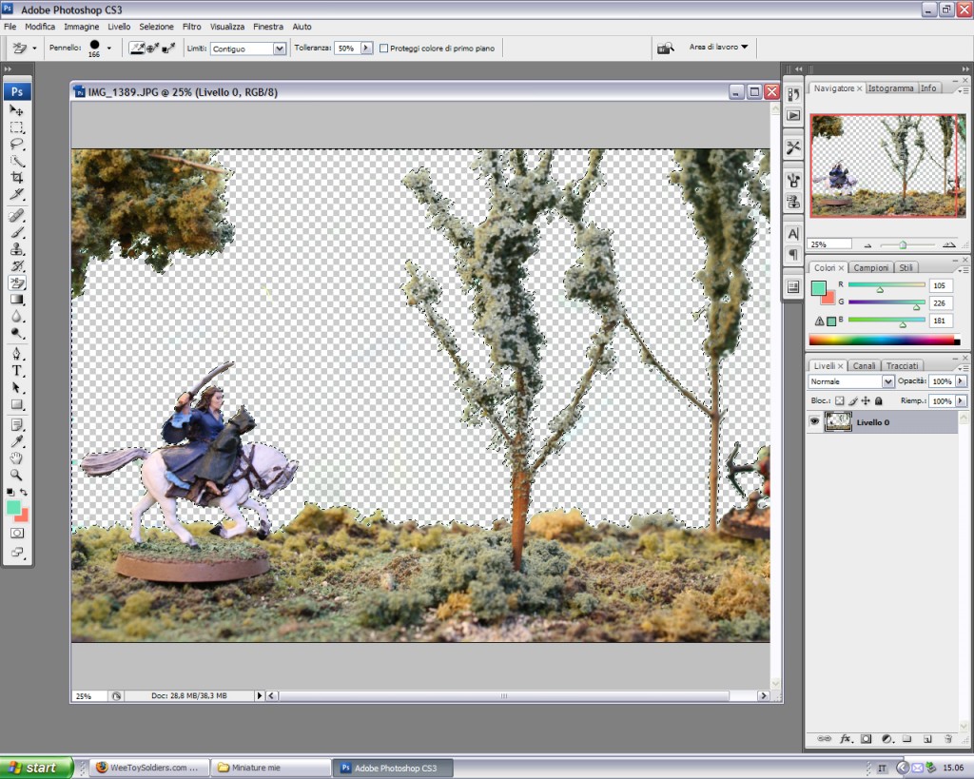Click the delete layer trash icon
The image size is (974, 779).
(x=948, y=739)
